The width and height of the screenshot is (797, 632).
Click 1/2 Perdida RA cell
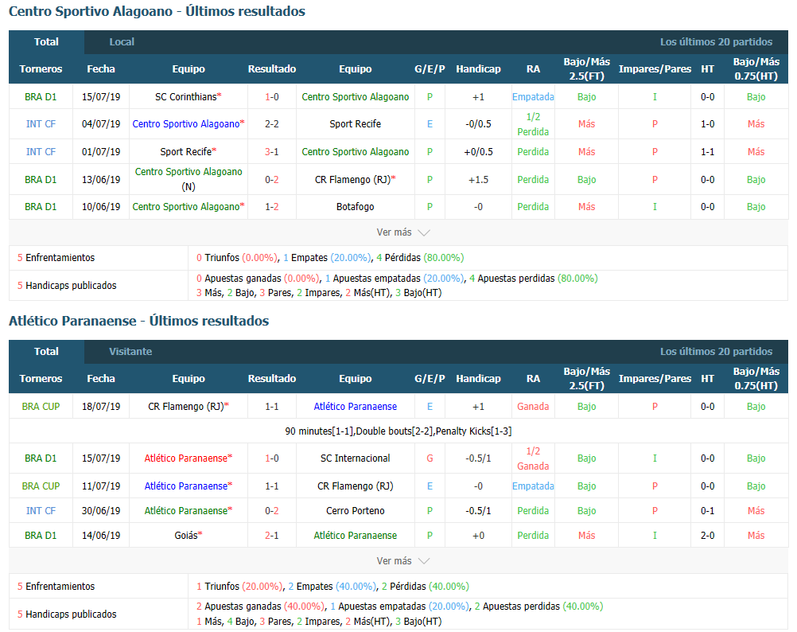pyautogui.click(x=533, y=125)
